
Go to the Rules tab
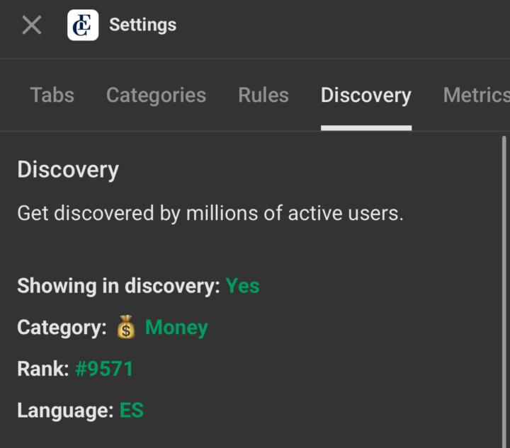click(263, 96)
